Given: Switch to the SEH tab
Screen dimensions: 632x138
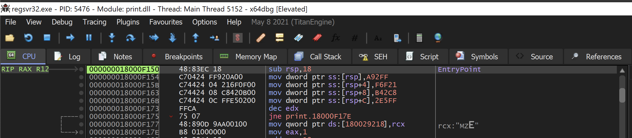Looking at the screenshot, I should click(x=374, y=57).
